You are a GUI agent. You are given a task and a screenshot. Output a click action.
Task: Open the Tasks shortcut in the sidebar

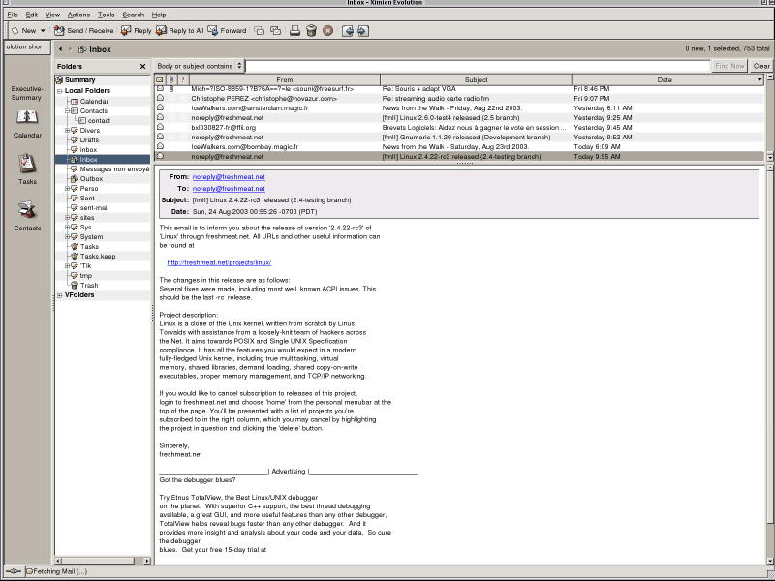(x=27, y=167)
